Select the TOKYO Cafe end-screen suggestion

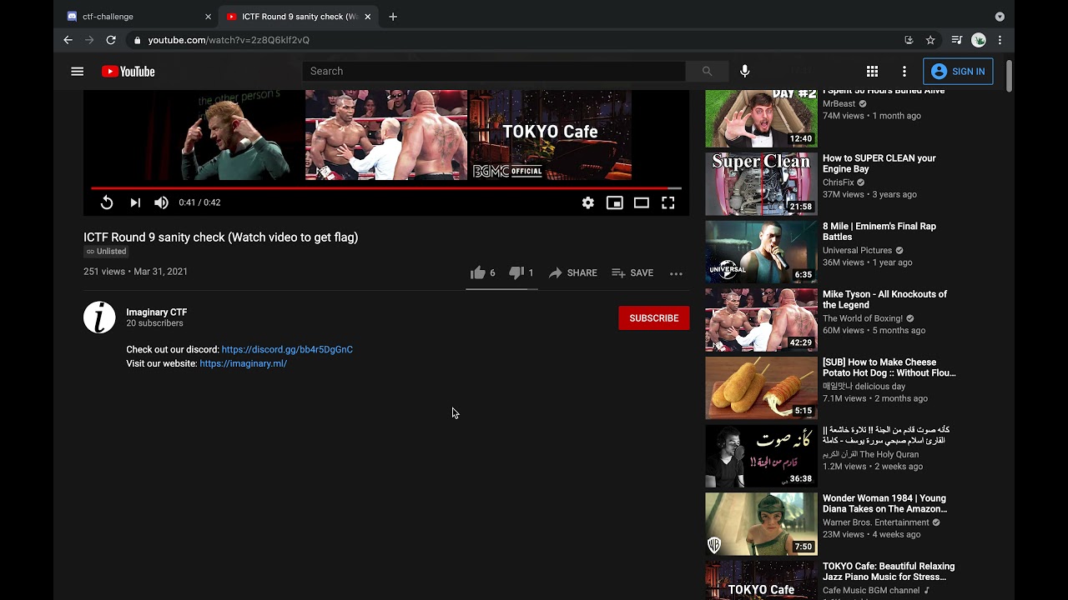point(551,135)
